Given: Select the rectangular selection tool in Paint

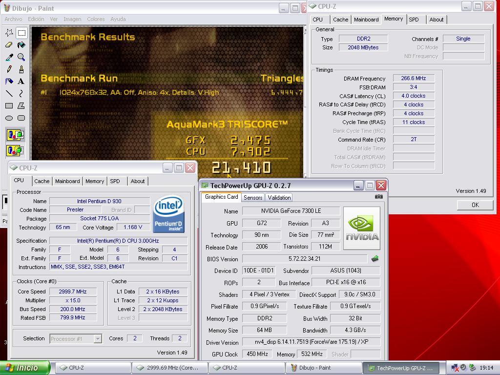Looking at the screenshot, I should 21,33.
